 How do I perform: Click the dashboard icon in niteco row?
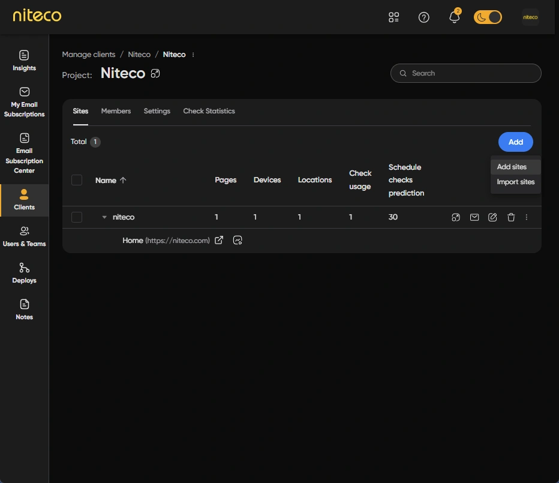pos(456,217)
